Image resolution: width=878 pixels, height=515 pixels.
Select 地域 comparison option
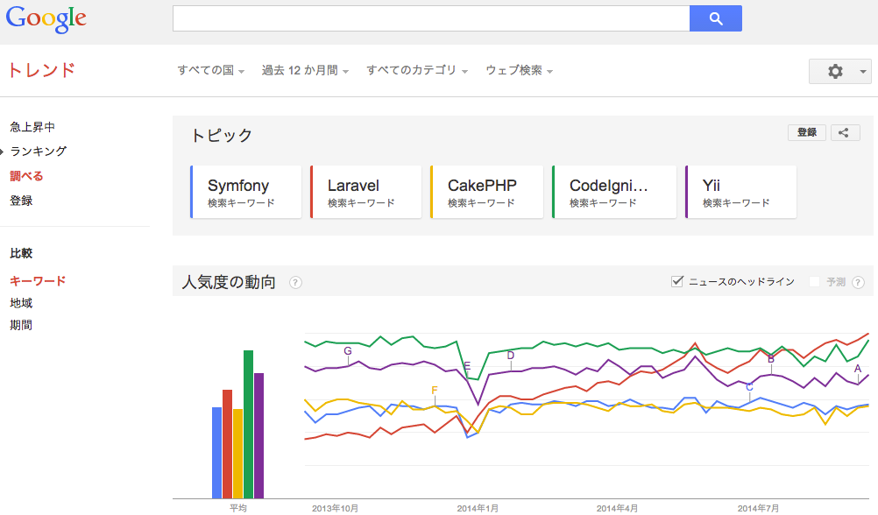[21, 303]
